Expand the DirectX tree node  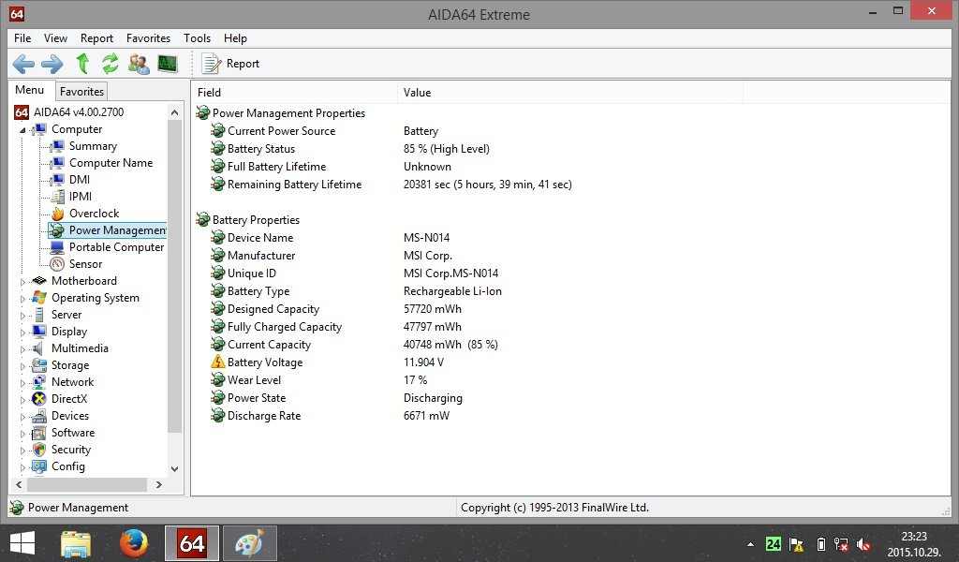(22, 399)
